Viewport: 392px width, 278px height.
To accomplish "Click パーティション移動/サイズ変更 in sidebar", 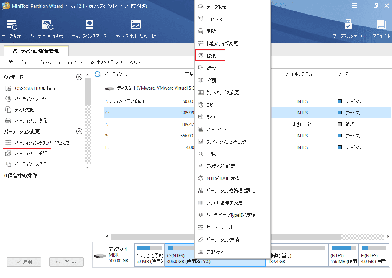I will pyautogui.click(x=37, y=142).
